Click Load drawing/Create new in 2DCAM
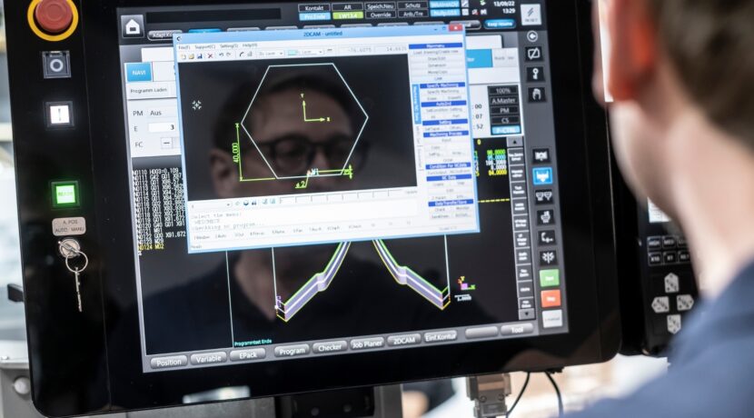Screen dimensions: 754x418 (x=436, y=52)
